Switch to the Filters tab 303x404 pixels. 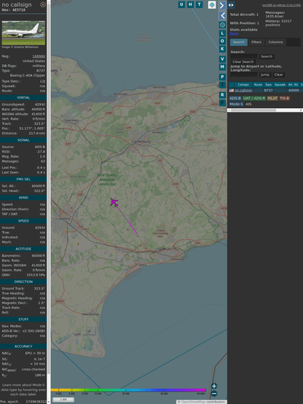[256, 42]
